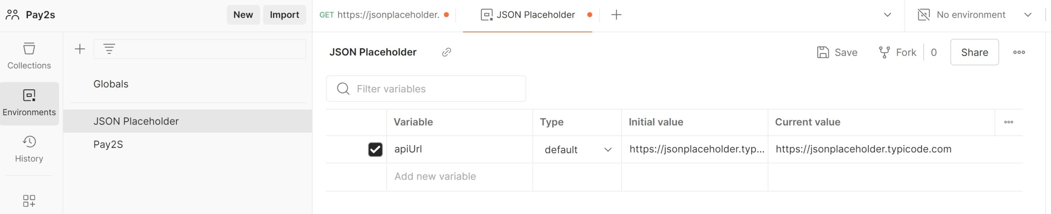This screenshot has width=1051, height=214.
Task: Open a new tab with plus button
Action: pos(616,15)
